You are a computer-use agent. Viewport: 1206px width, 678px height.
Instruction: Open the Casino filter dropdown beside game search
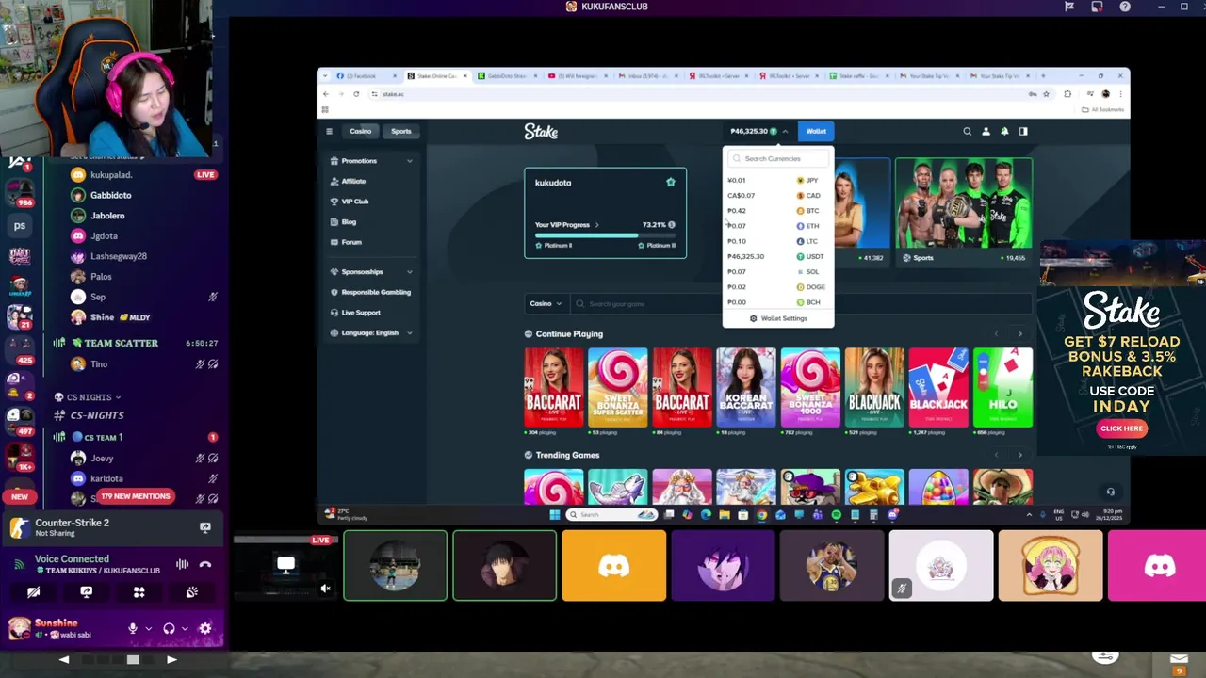[x=546, y=304]
